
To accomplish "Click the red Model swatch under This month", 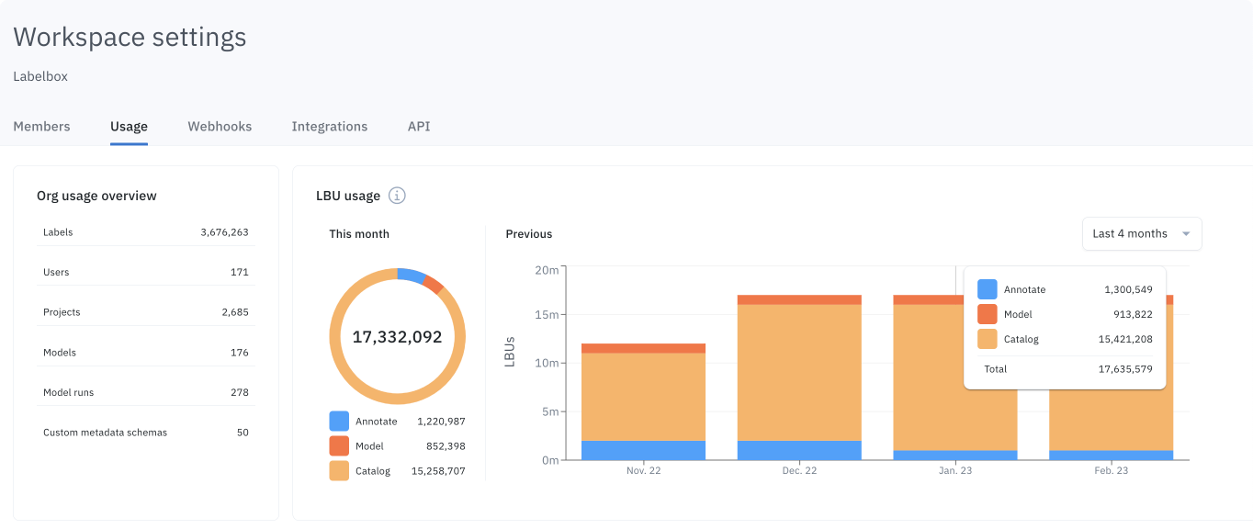I will (339, 446).
